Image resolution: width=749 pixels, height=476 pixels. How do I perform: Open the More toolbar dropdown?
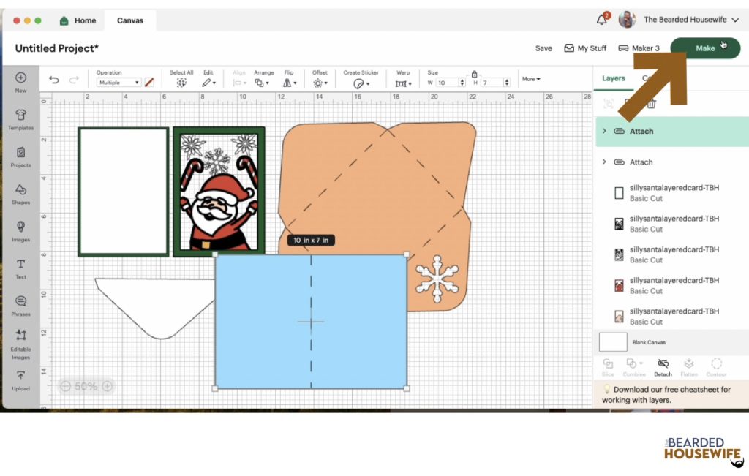531,79
